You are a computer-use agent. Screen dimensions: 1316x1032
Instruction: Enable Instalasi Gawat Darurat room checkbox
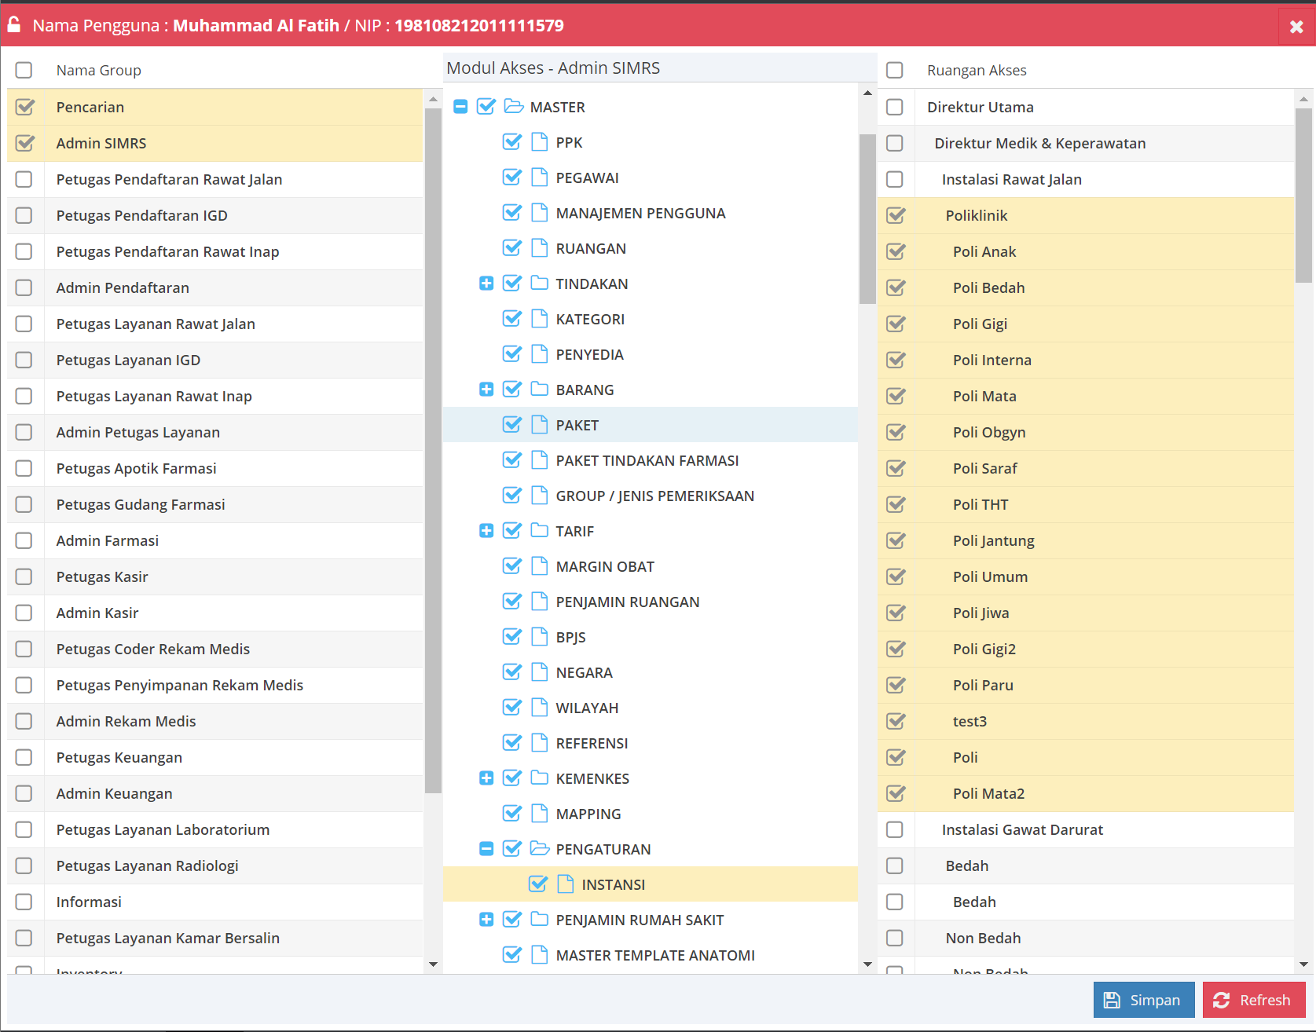(x=894, y=829)
